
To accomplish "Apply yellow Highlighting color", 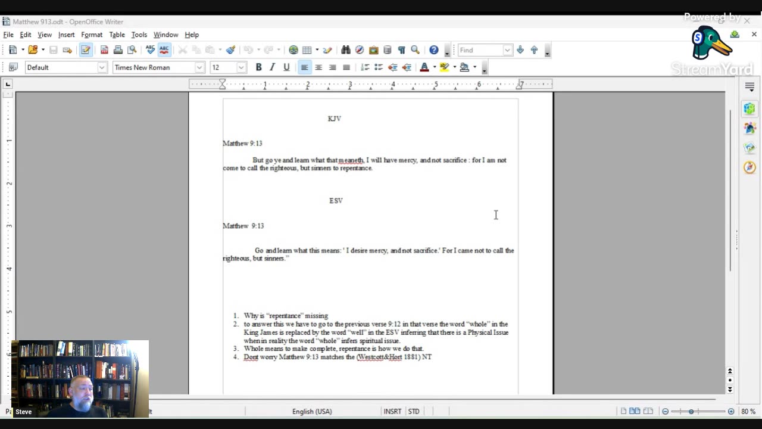I will pos(445,67).
